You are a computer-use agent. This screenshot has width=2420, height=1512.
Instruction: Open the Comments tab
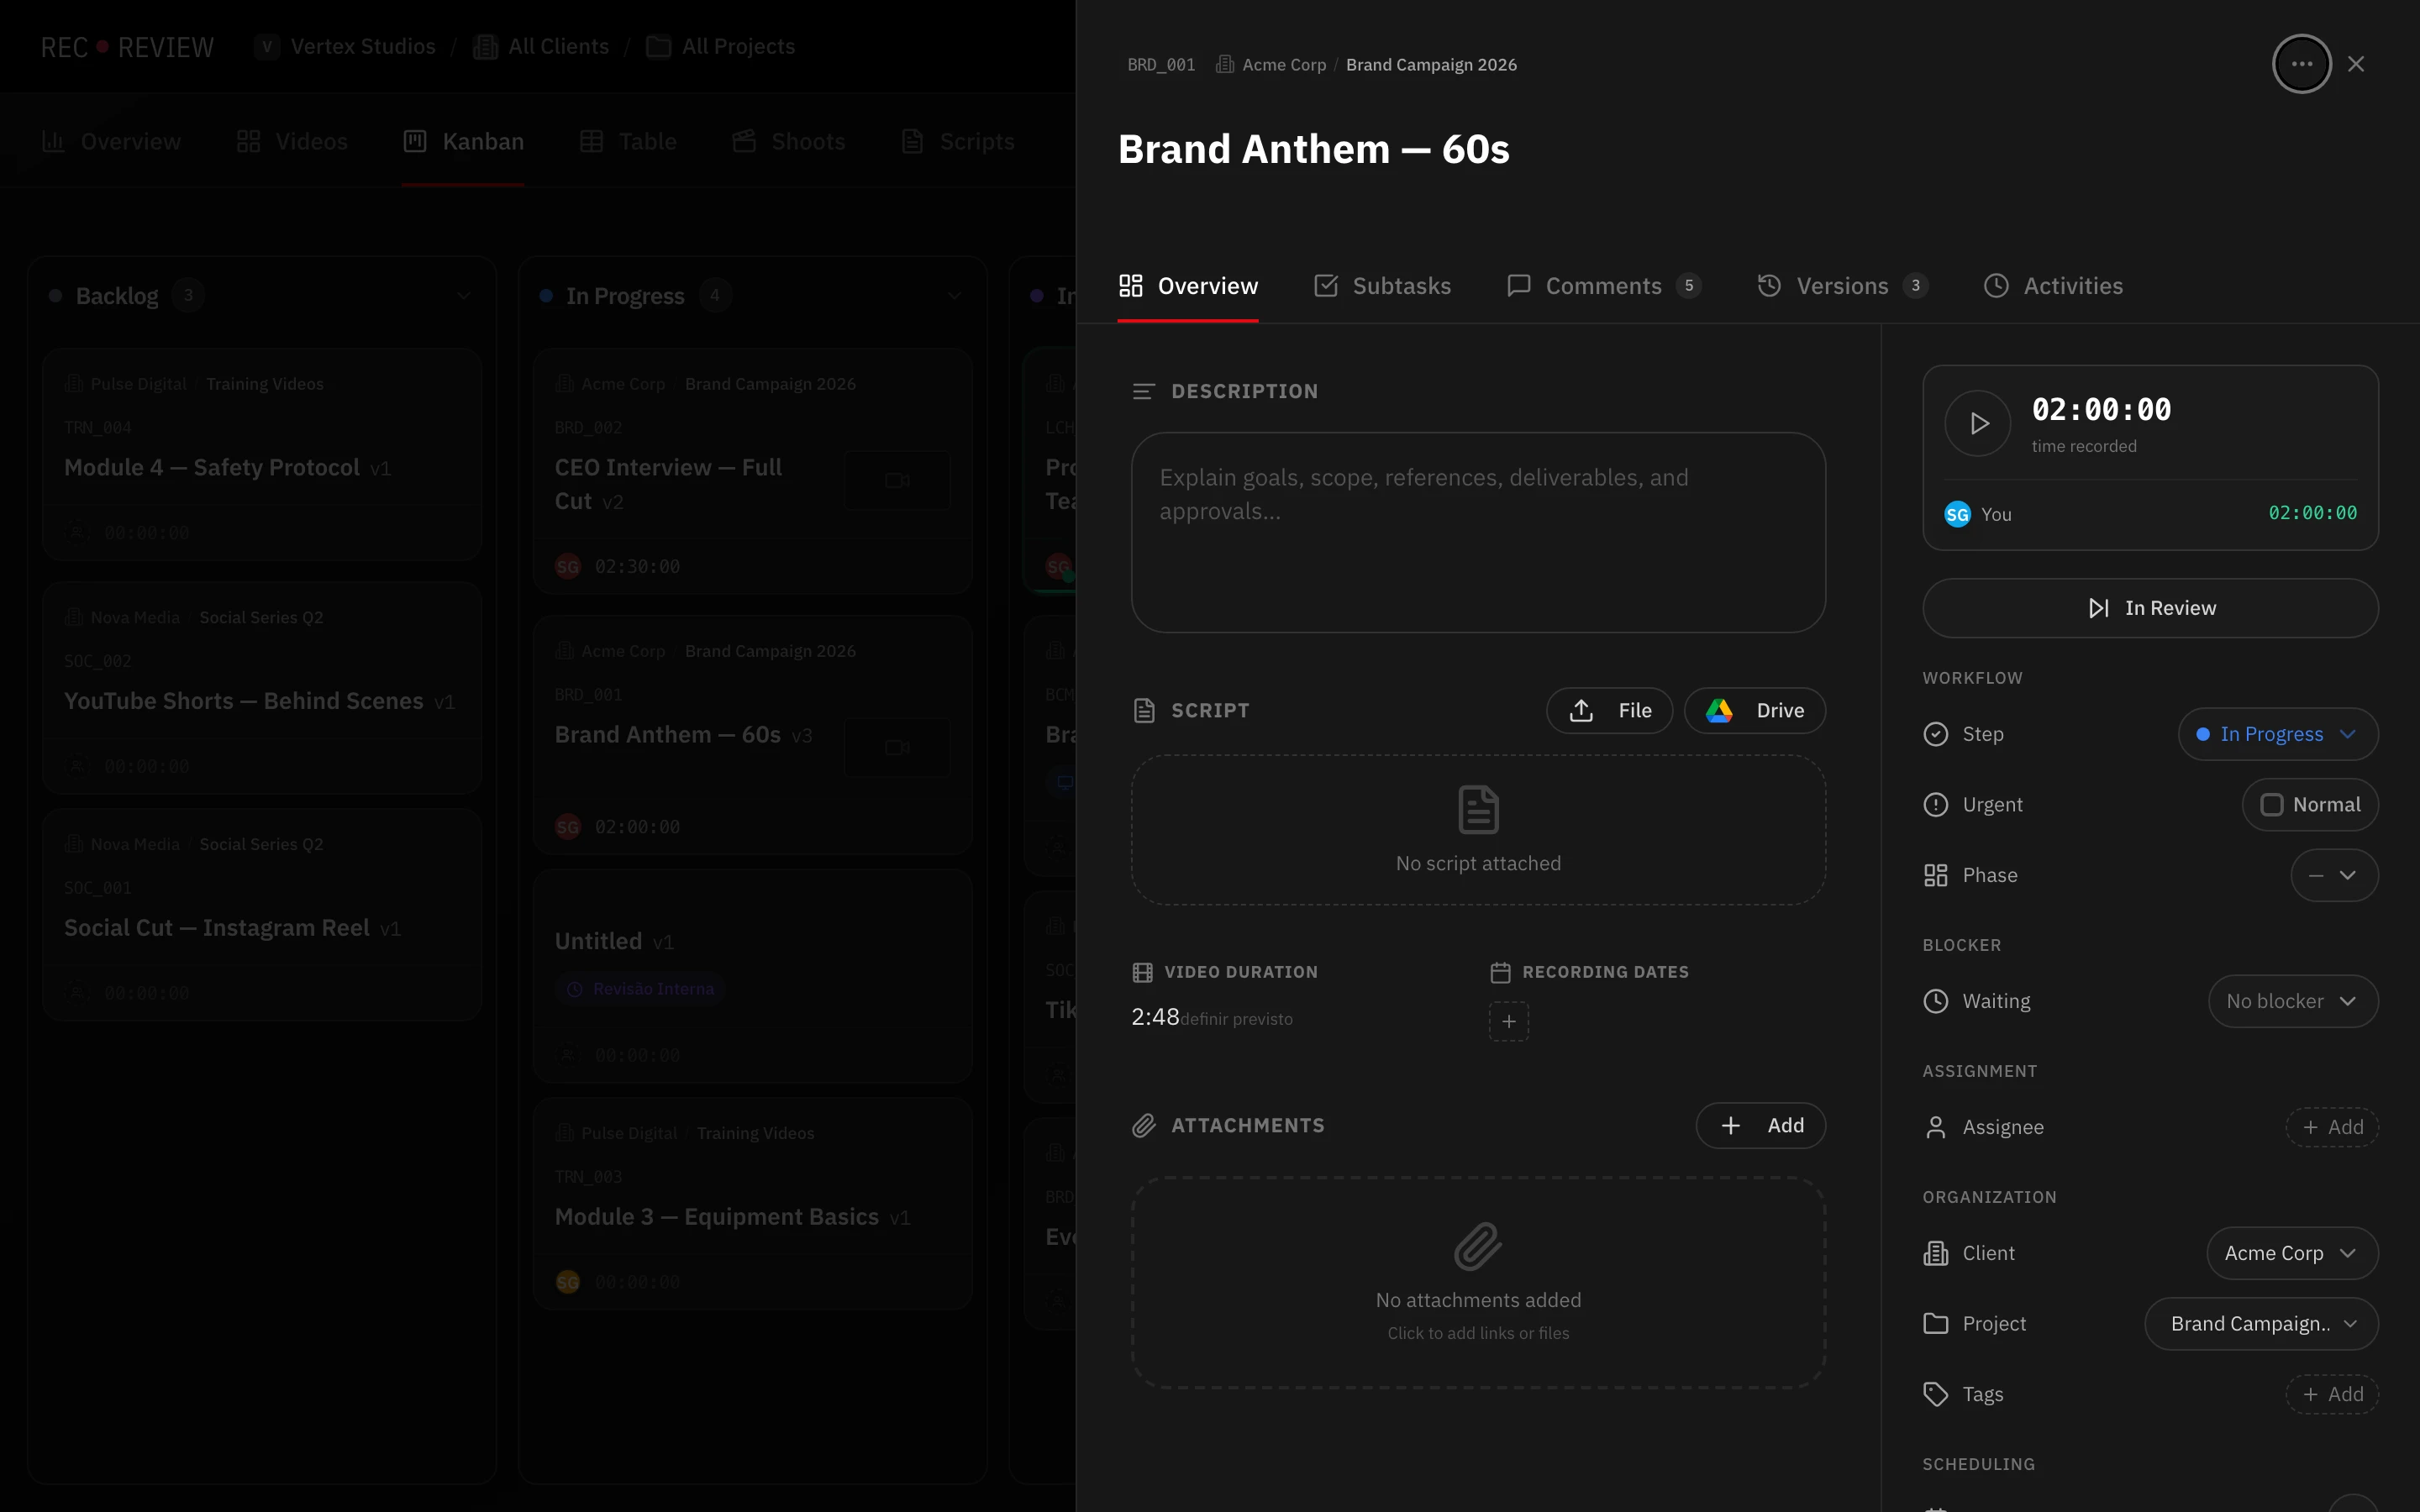tap(1602, 286)
